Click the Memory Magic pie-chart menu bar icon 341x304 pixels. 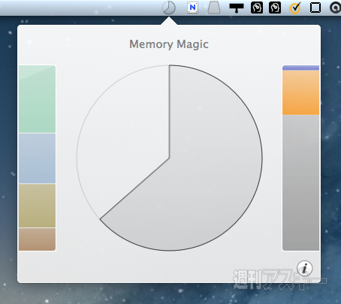tap(169, 8)
